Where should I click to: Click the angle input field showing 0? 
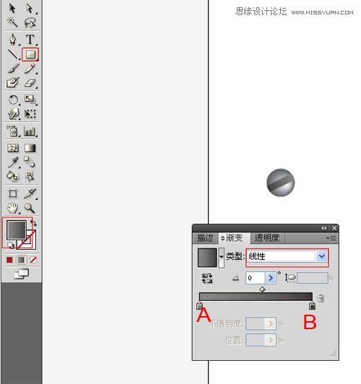point(255,278)
